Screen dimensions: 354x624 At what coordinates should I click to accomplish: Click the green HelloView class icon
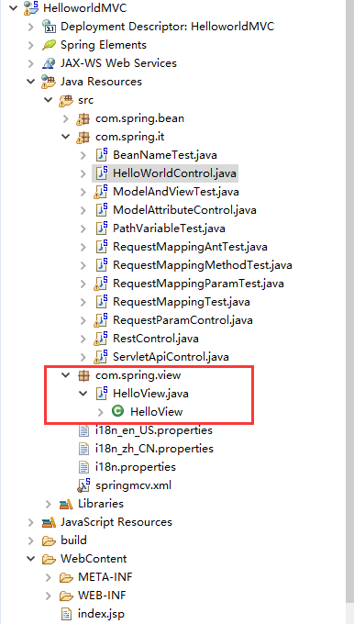(117, 411)
